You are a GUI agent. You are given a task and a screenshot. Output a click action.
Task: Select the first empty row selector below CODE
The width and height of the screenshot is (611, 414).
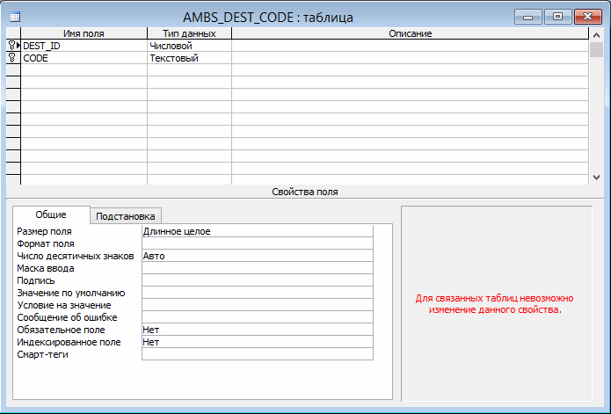13,70
